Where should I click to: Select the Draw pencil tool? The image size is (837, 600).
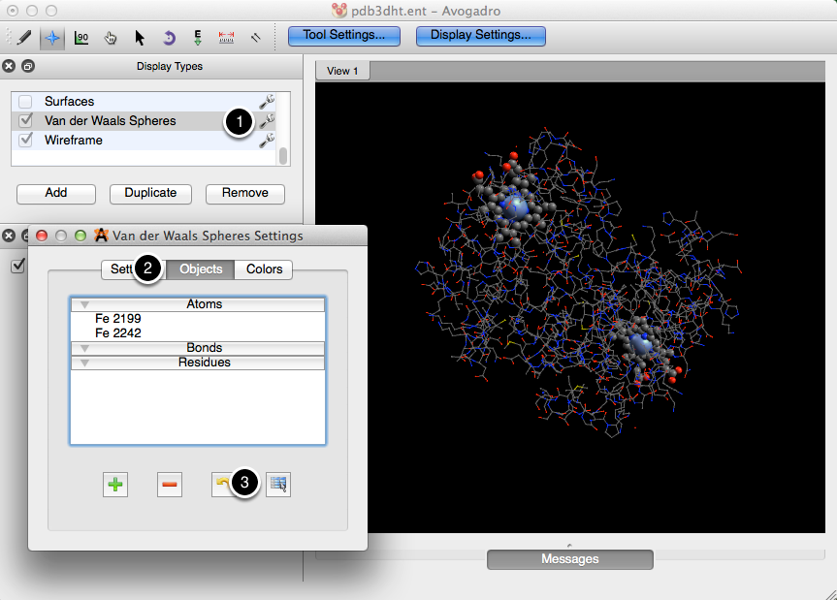pos(23,37)
